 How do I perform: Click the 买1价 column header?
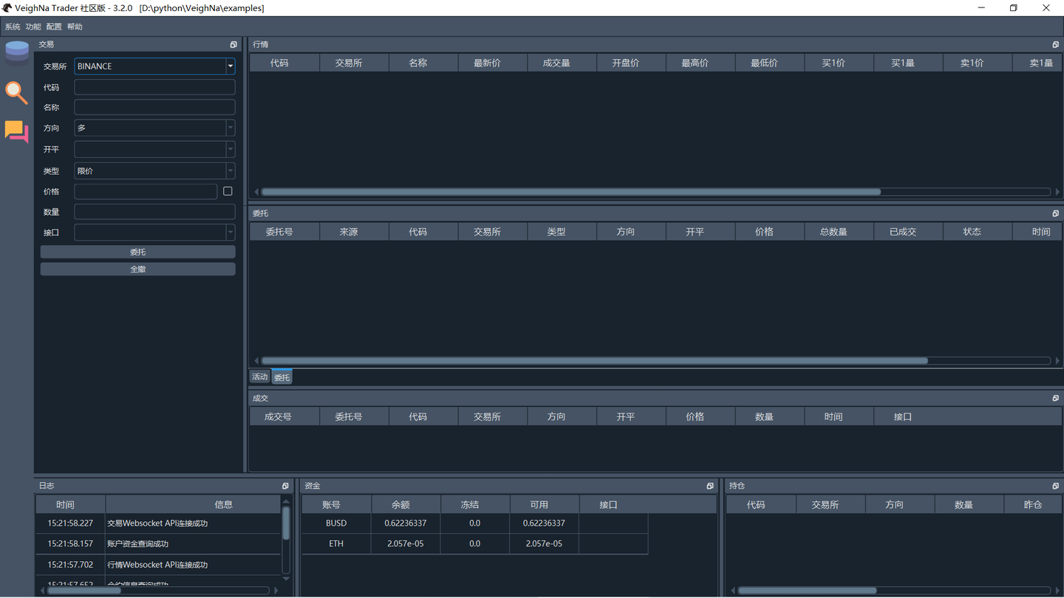tap(833, 63)
